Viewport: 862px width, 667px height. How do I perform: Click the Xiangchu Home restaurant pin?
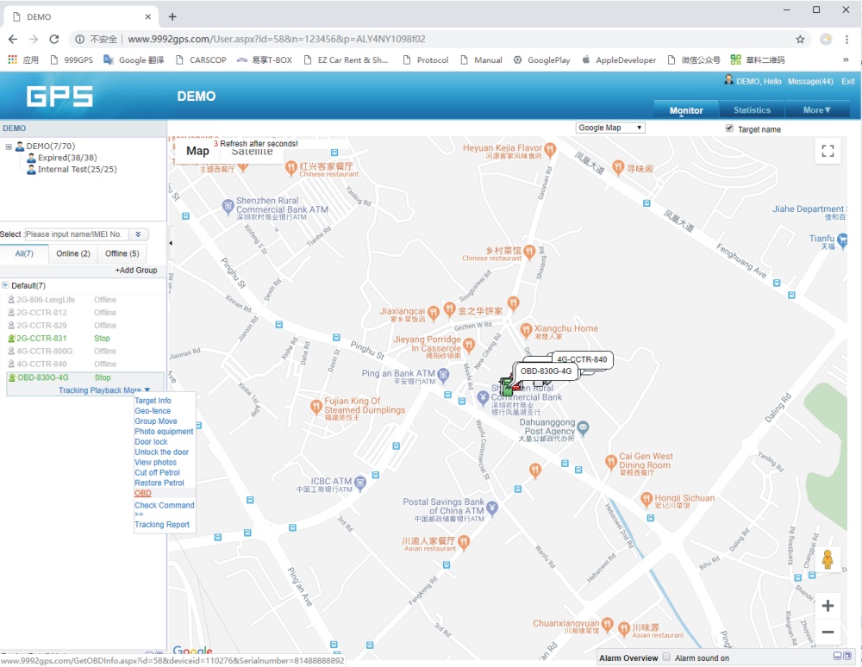(x=526, y=330)
